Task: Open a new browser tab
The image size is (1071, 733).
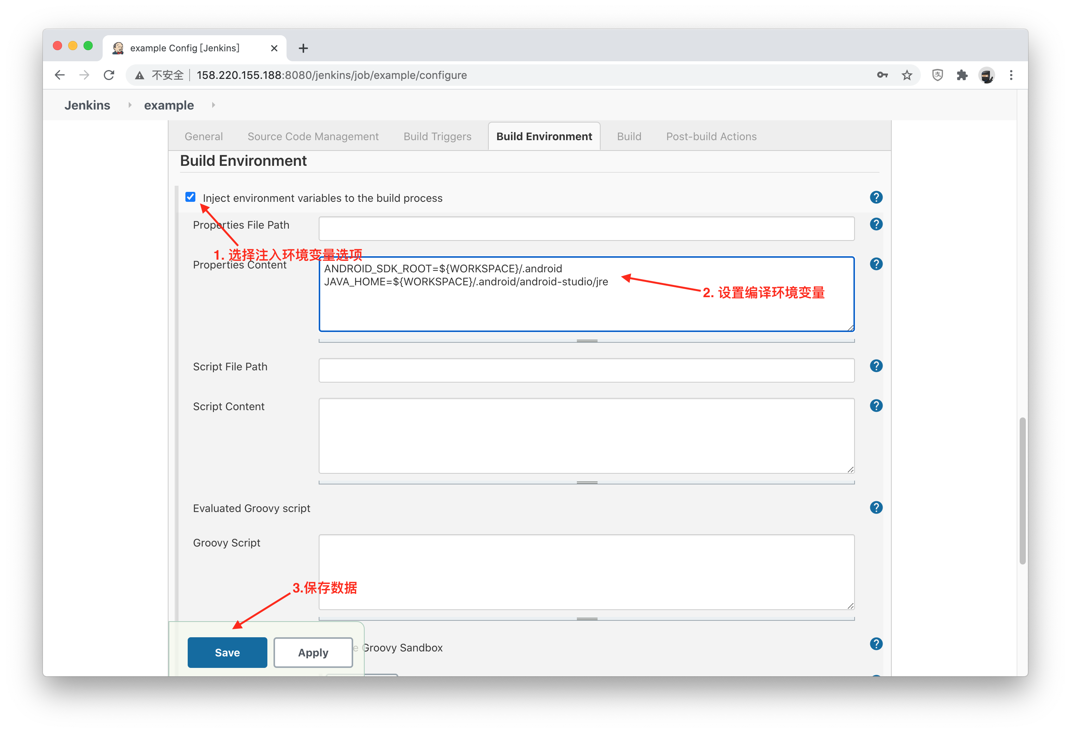Action: (x=303, y=48)
